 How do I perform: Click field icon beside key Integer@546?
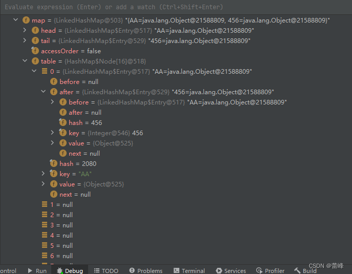(63, 133)
